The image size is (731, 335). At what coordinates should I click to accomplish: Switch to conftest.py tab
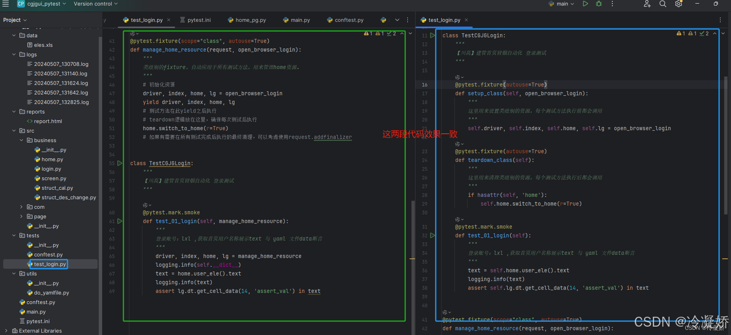(345, 20)
